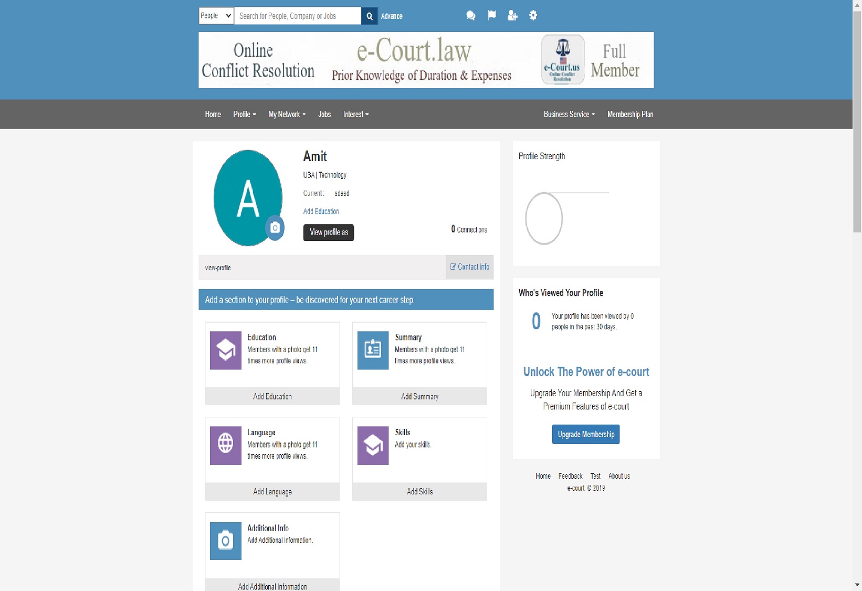The height and width of the screenshot is (591, 862).
Task: Click the Contact info edit link
Action: point(470,267)
